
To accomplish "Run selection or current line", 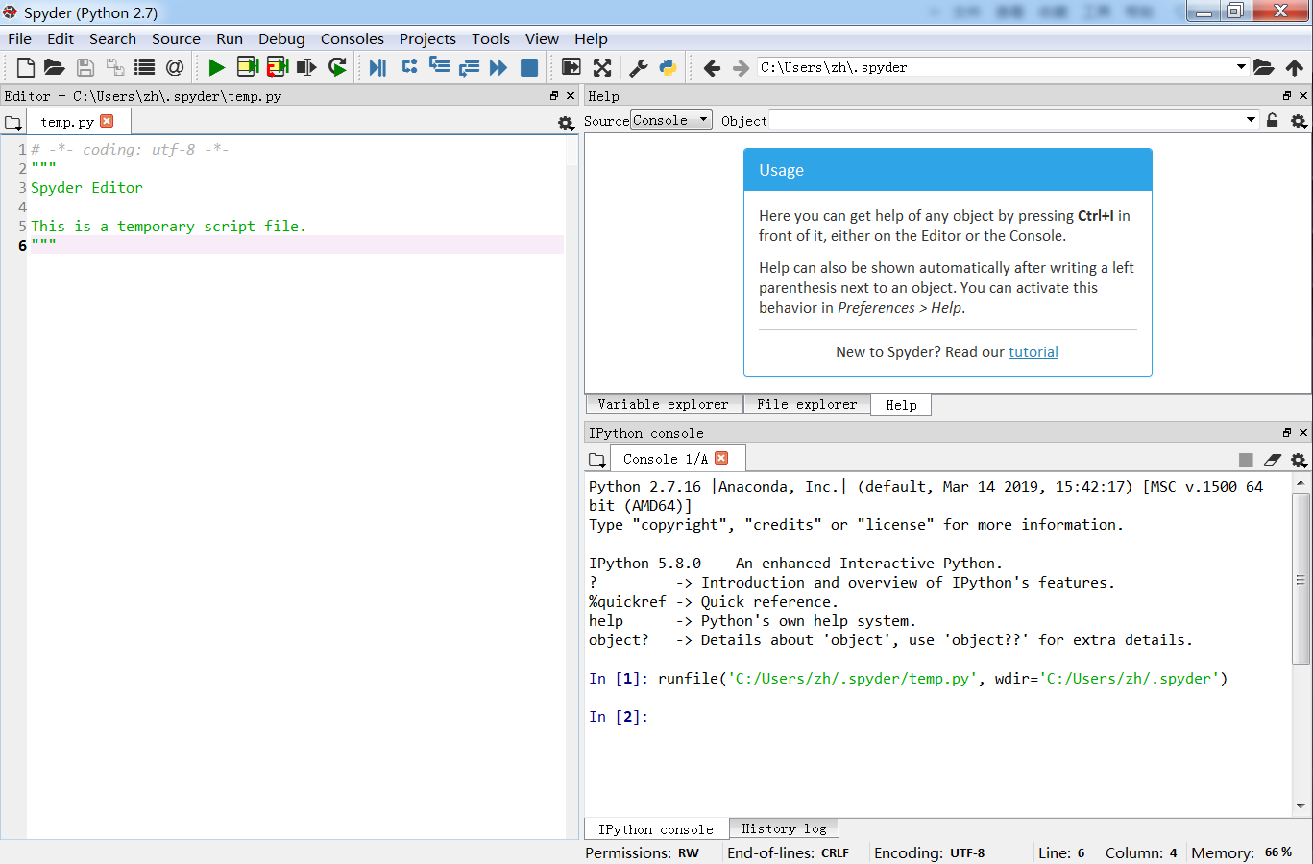I will click(307, 67).
